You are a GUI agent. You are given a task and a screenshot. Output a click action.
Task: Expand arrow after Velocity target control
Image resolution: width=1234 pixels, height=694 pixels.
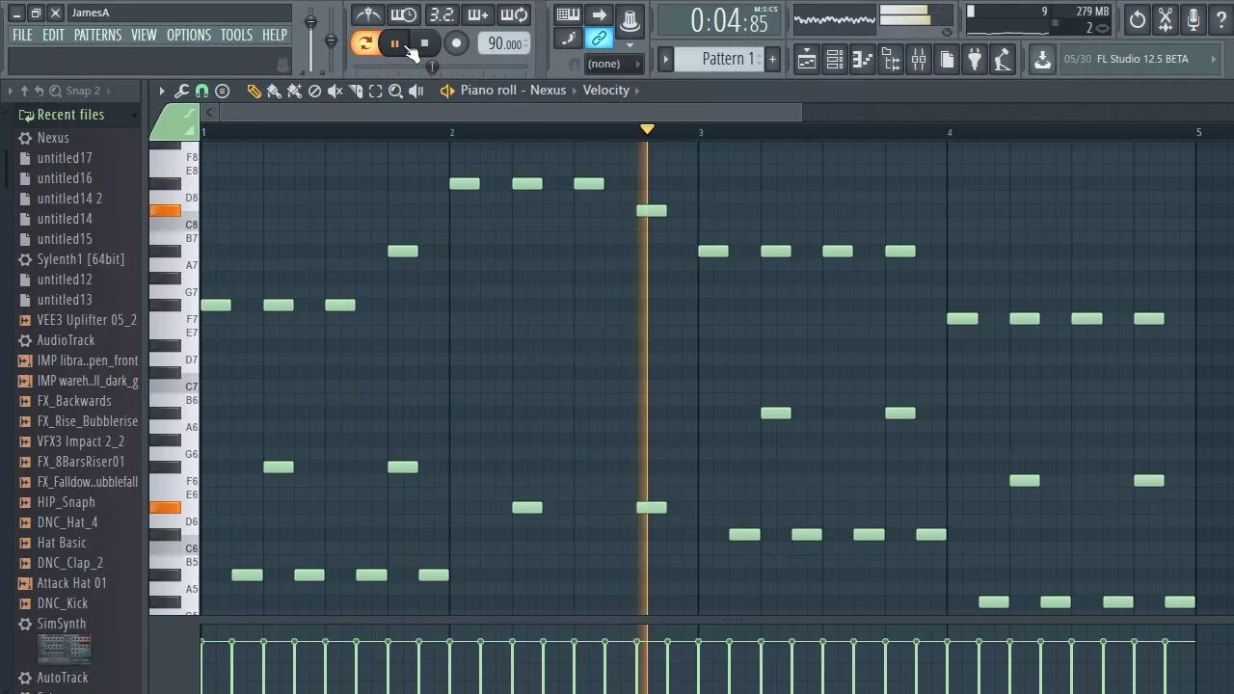point(636,91)
